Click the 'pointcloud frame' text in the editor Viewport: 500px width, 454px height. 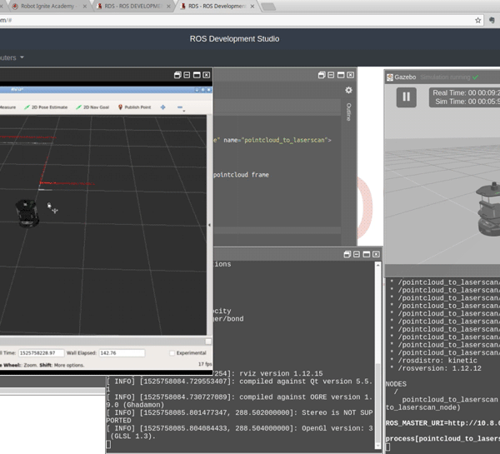(241, 175)
